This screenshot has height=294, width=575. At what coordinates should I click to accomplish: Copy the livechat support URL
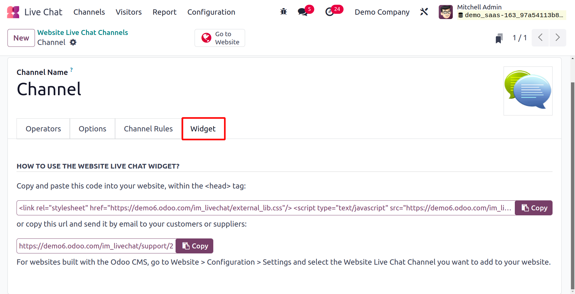pyautogui.click(x=195, y=246)
